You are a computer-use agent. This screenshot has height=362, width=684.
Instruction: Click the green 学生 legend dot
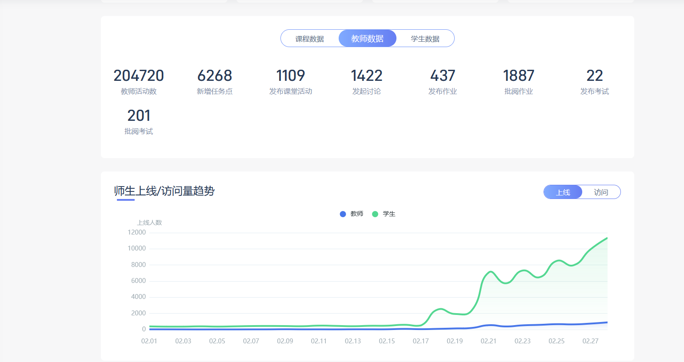375,214
